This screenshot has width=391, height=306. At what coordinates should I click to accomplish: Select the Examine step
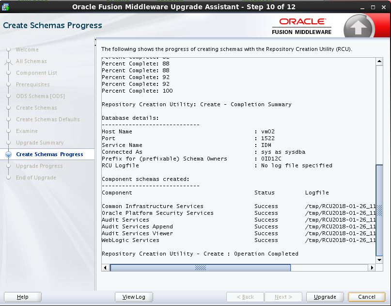[27, 131]
